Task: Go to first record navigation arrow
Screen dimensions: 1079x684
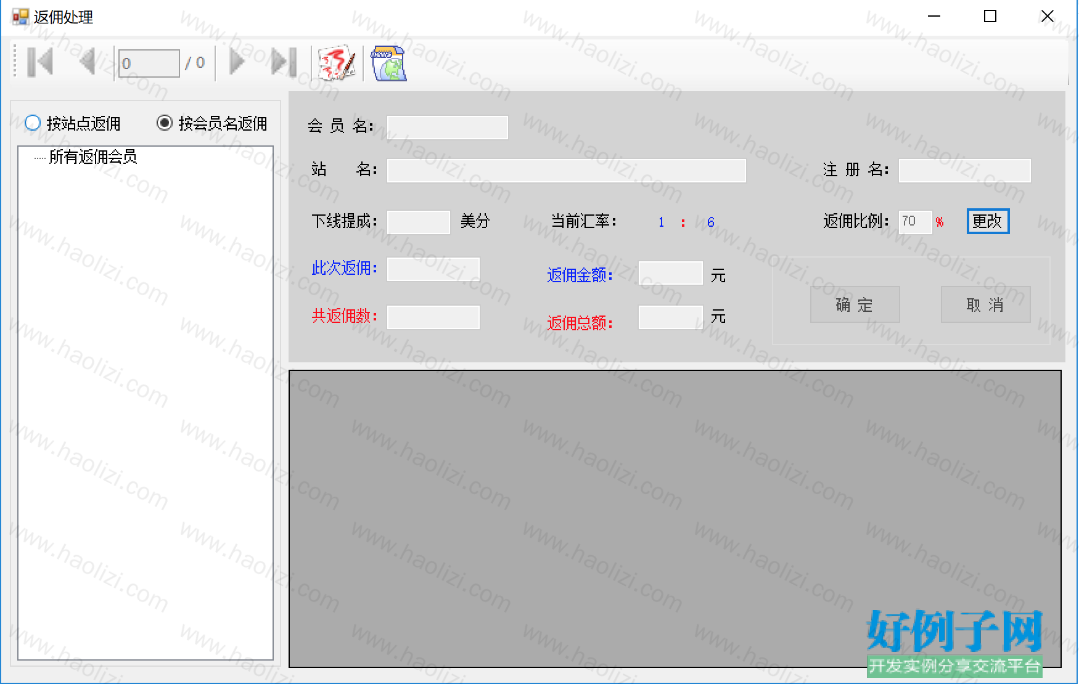Action: [x=41, y=62]
